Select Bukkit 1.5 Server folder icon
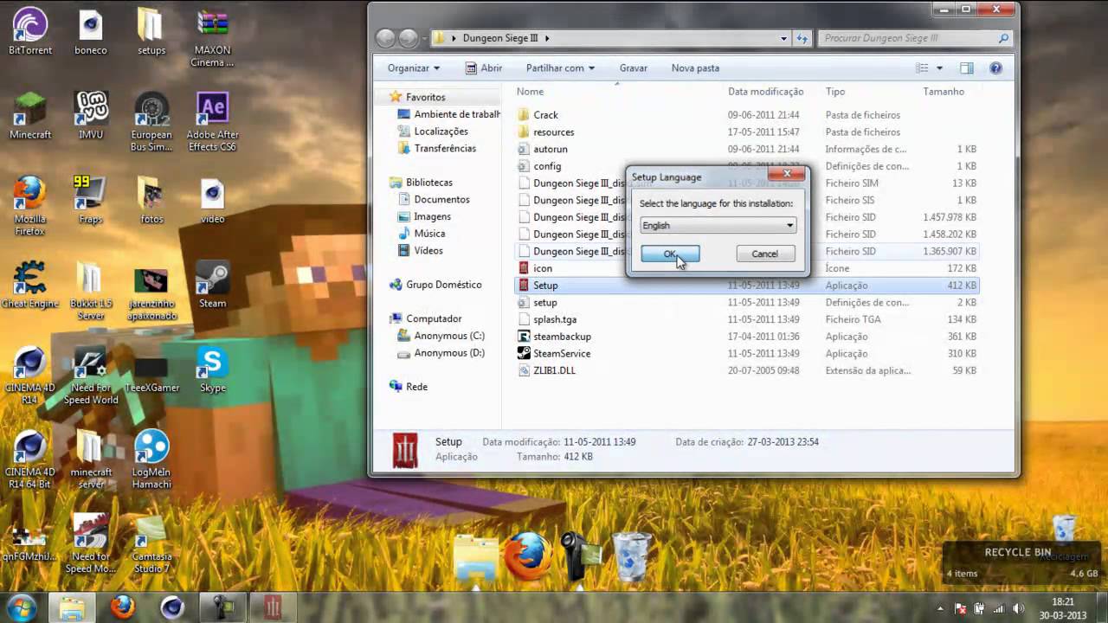This screenshot has width=1108, height=623. (91, 291)
